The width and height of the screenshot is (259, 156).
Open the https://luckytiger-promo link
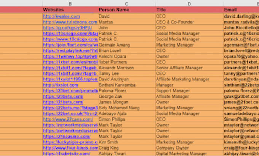click(x=70, y=142)
